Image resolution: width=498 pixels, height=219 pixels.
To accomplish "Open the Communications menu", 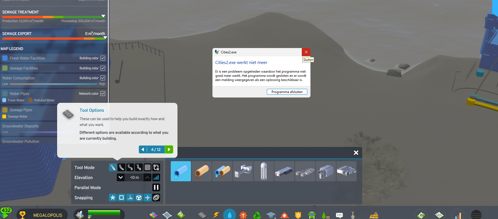I will click(339, 215).
